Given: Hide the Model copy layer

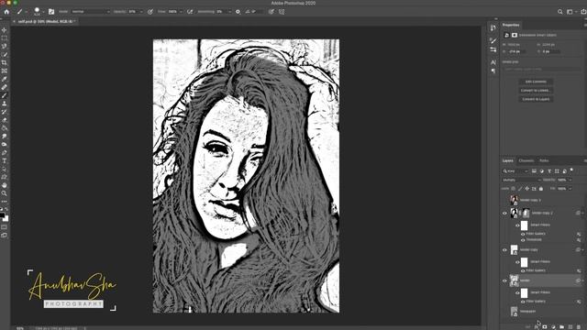Looking at the screenshot, I should tap(504, 250).
